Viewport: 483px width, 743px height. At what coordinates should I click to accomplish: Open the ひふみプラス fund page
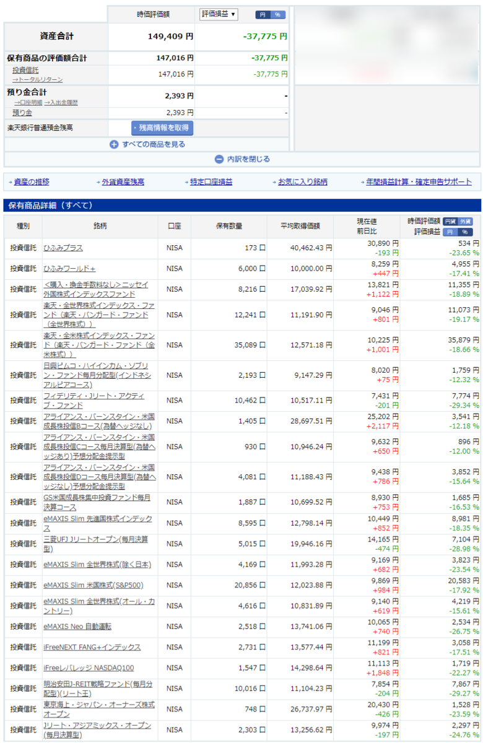[63, 248]
